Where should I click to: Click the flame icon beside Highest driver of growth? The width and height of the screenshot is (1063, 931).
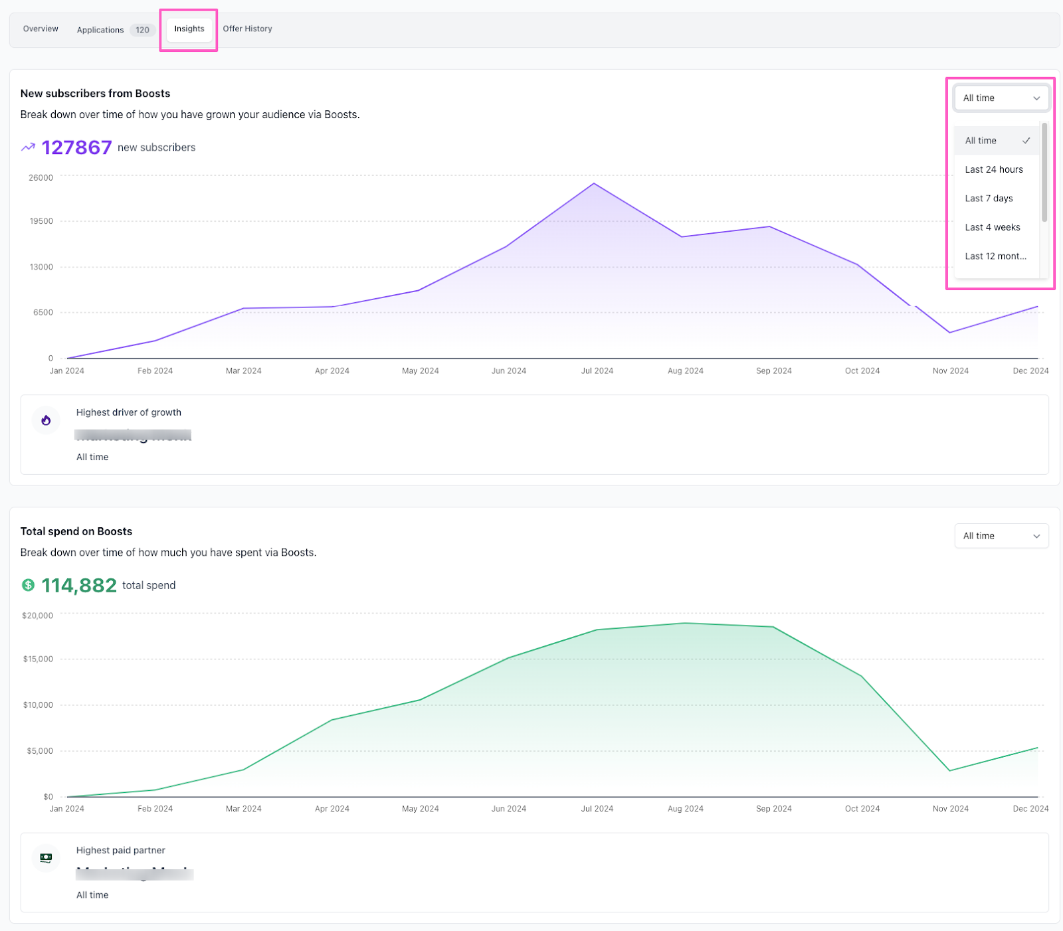(x=46, y=420)
